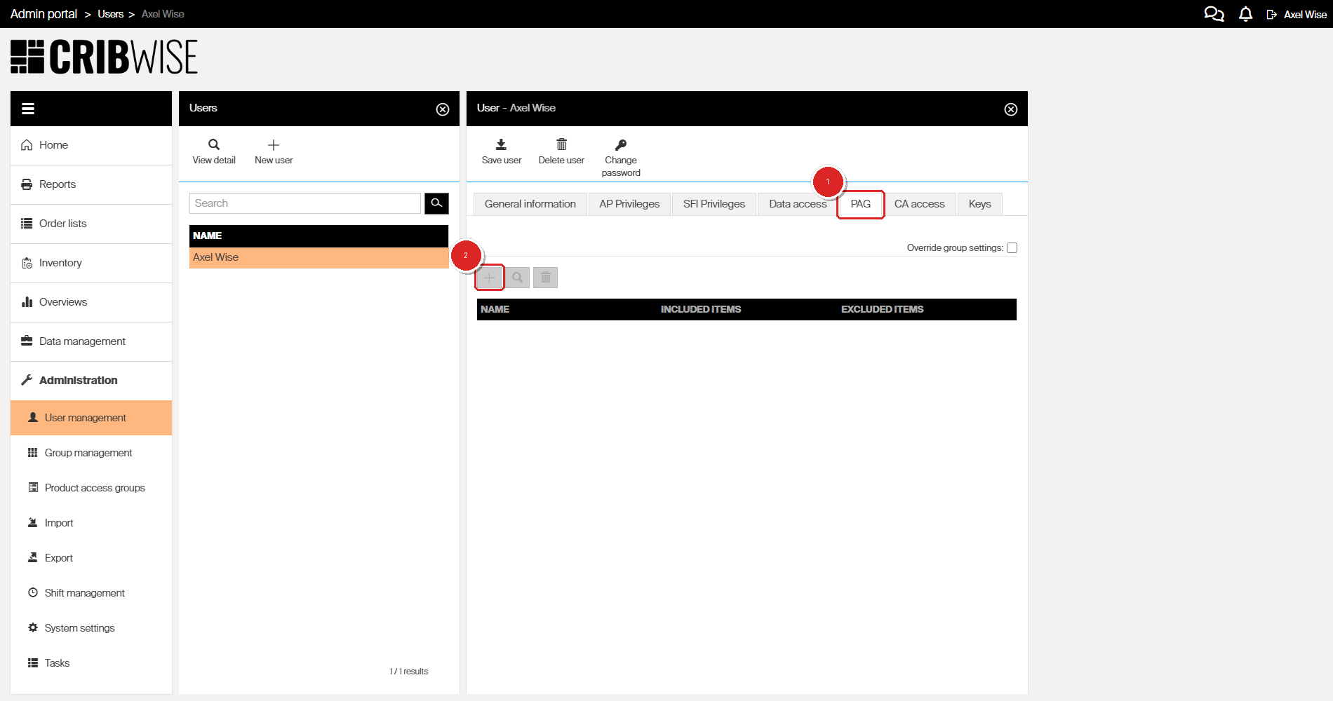Click the Save user icon

click(501, 145)
